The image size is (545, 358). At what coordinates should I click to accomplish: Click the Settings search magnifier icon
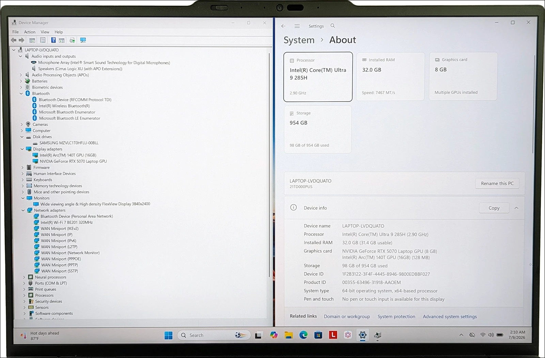333,26
